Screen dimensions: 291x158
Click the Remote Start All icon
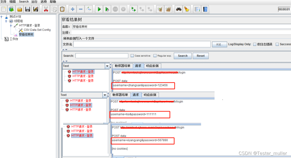click(134, 9)
